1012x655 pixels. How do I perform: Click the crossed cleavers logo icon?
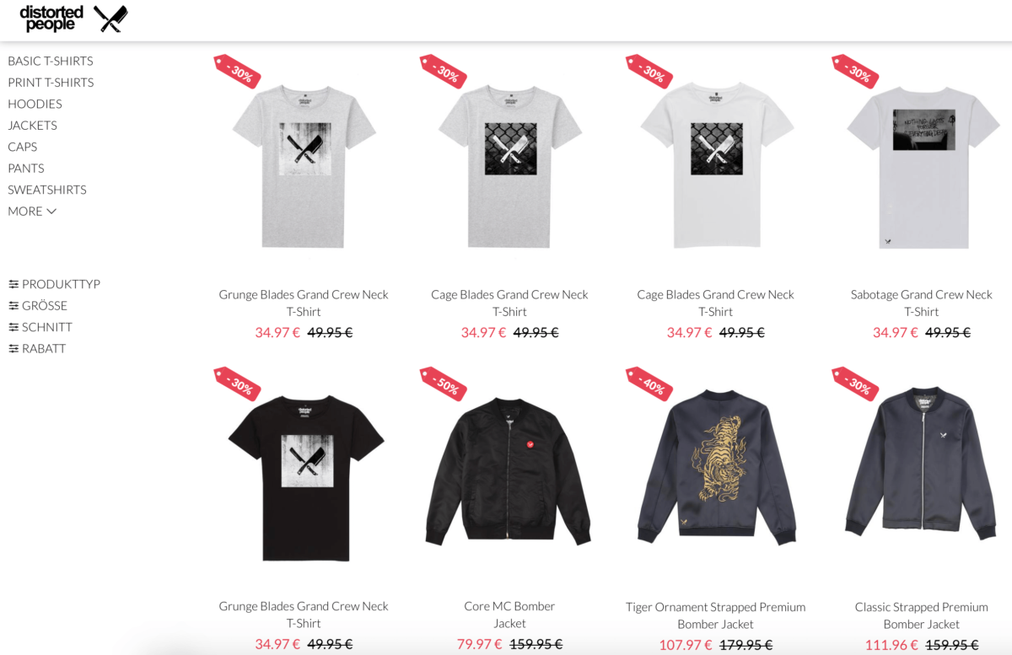[x=110, y=19]
